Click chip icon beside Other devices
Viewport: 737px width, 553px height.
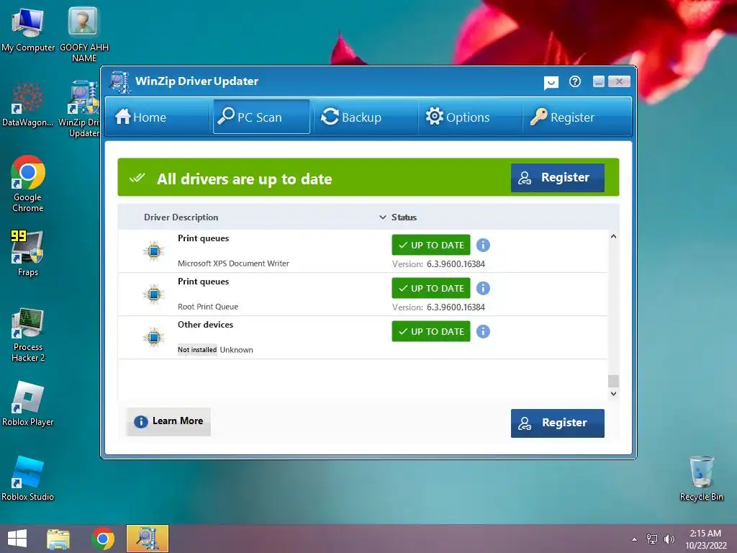(x=154, y=338)
